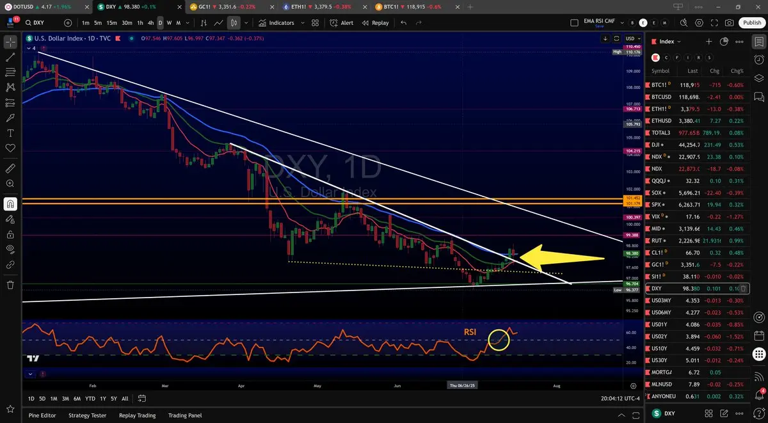Viewport: 768px width, 423px height.
Task: Switch to the GC1! tab
Action: [x=231, y=6]
